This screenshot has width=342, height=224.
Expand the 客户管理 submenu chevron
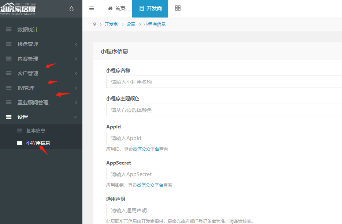[76, 73]
